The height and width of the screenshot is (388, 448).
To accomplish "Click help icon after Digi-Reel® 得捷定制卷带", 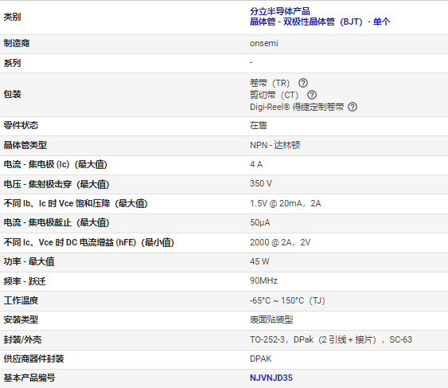I will (353, 107).
